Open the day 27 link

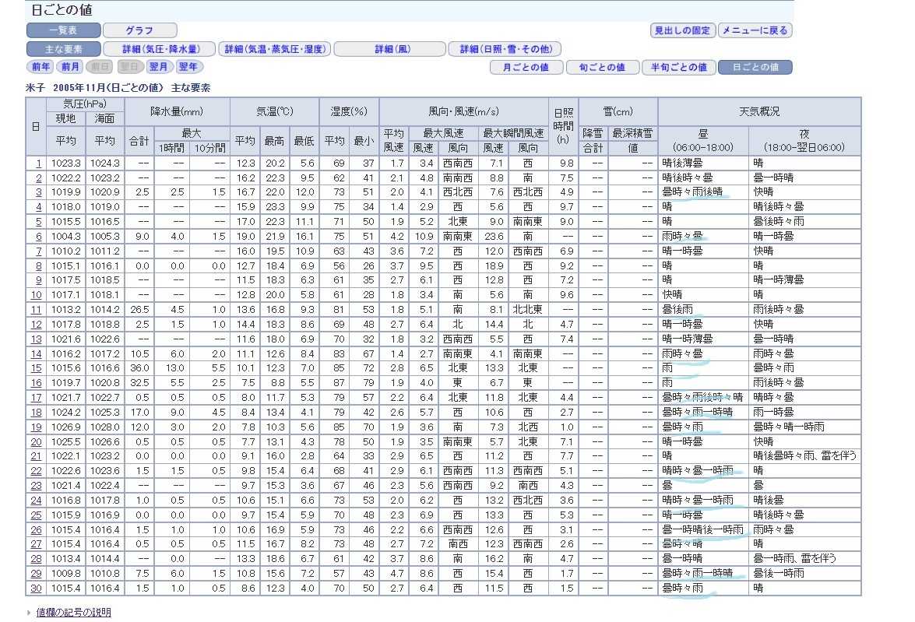point(36,544)
